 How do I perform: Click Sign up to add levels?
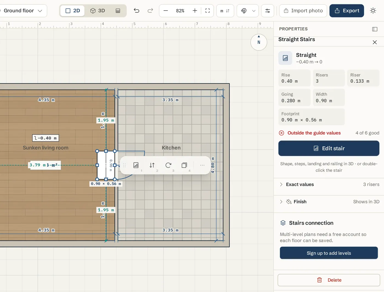(329, 253)
